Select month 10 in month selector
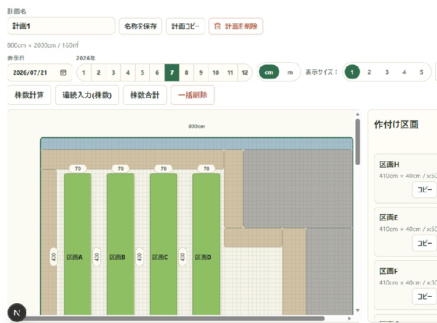The image size is (437, 323). 216,73
